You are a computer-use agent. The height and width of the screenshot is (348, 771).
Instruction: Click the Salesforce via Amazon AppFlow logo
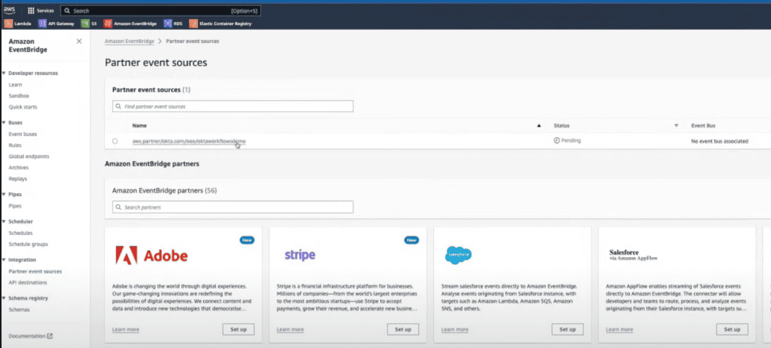pyautogui.click(x=633, y=255)
